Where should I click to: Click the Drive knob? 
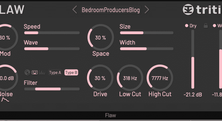coord(100,78)
